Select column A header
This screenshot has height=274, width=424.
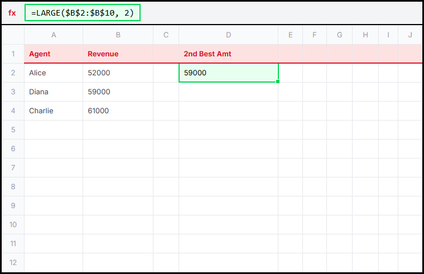coord(54,35)
